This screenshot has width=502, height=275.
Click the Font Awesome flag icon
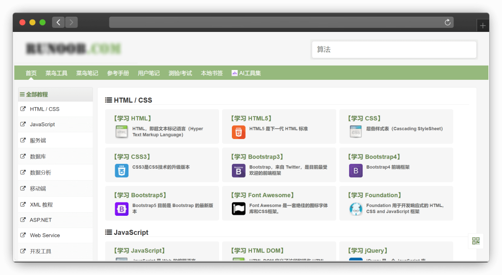point(238,209)
